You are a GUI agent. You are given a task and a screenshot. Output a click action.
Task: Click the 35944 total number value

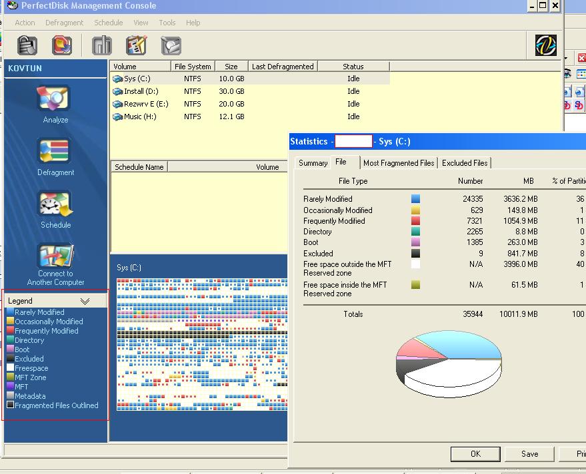[x=473, y=314]
